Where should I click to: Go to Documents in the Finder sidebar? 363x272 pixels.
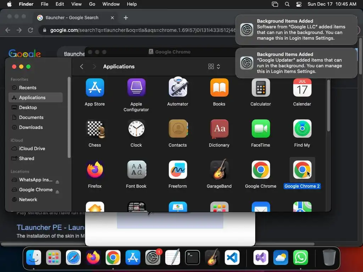[x=36, y=118]
